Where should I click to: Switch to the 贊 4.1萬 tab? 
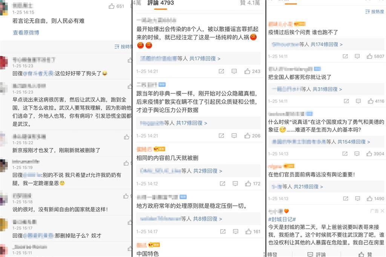pyautogui.click(x=250, y=3)
